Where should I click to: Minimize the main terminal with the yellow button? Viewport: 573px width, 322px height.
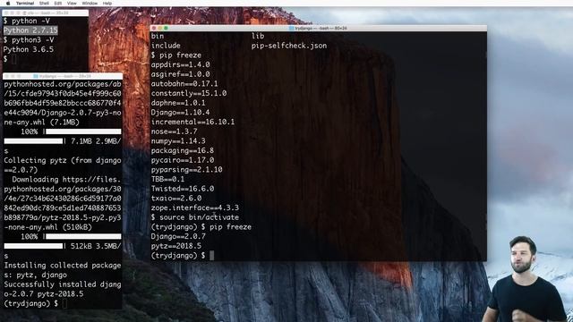[160, 28]
